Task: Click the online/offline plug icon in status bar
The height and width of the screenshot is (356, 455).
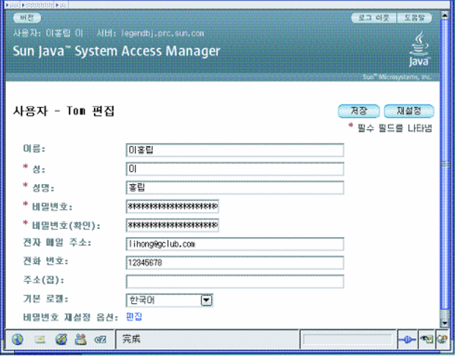Action: [x=407, y=339]
